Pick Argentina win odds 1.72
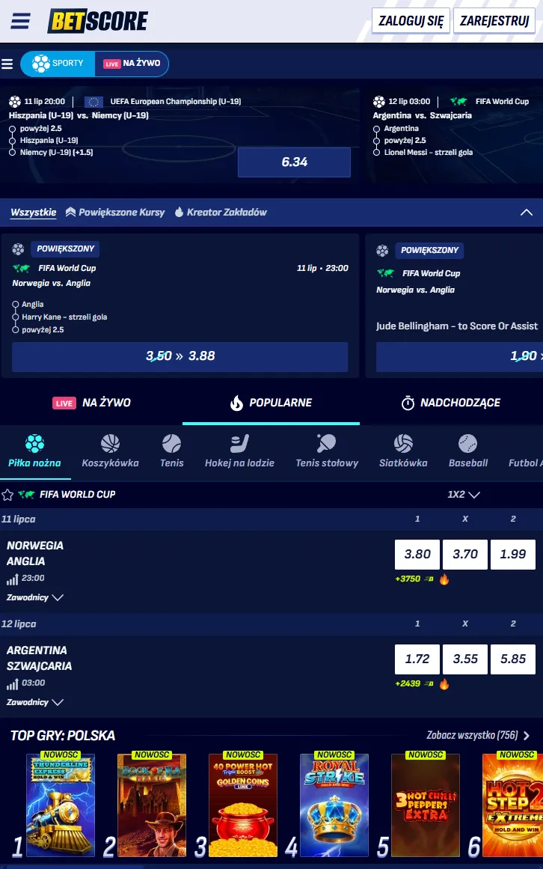 417,659
